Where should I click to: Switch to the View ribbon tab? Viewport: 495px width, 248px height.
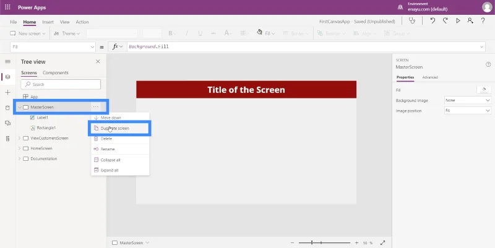click(x=65, y=22)
